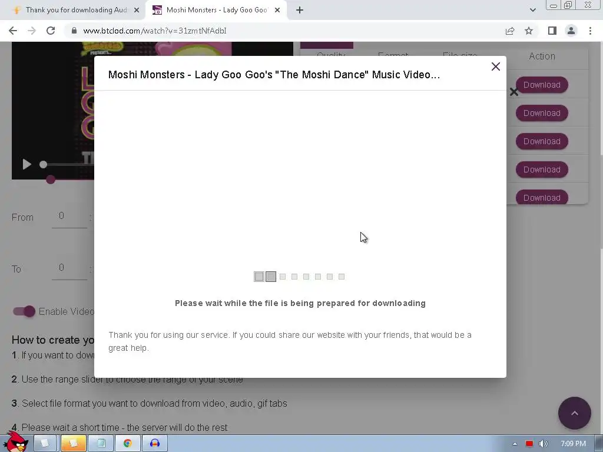The width and height of the screenshot is (603, 452).
Task: Click the 'Please wait while the file' message
Action: (300, 303)
